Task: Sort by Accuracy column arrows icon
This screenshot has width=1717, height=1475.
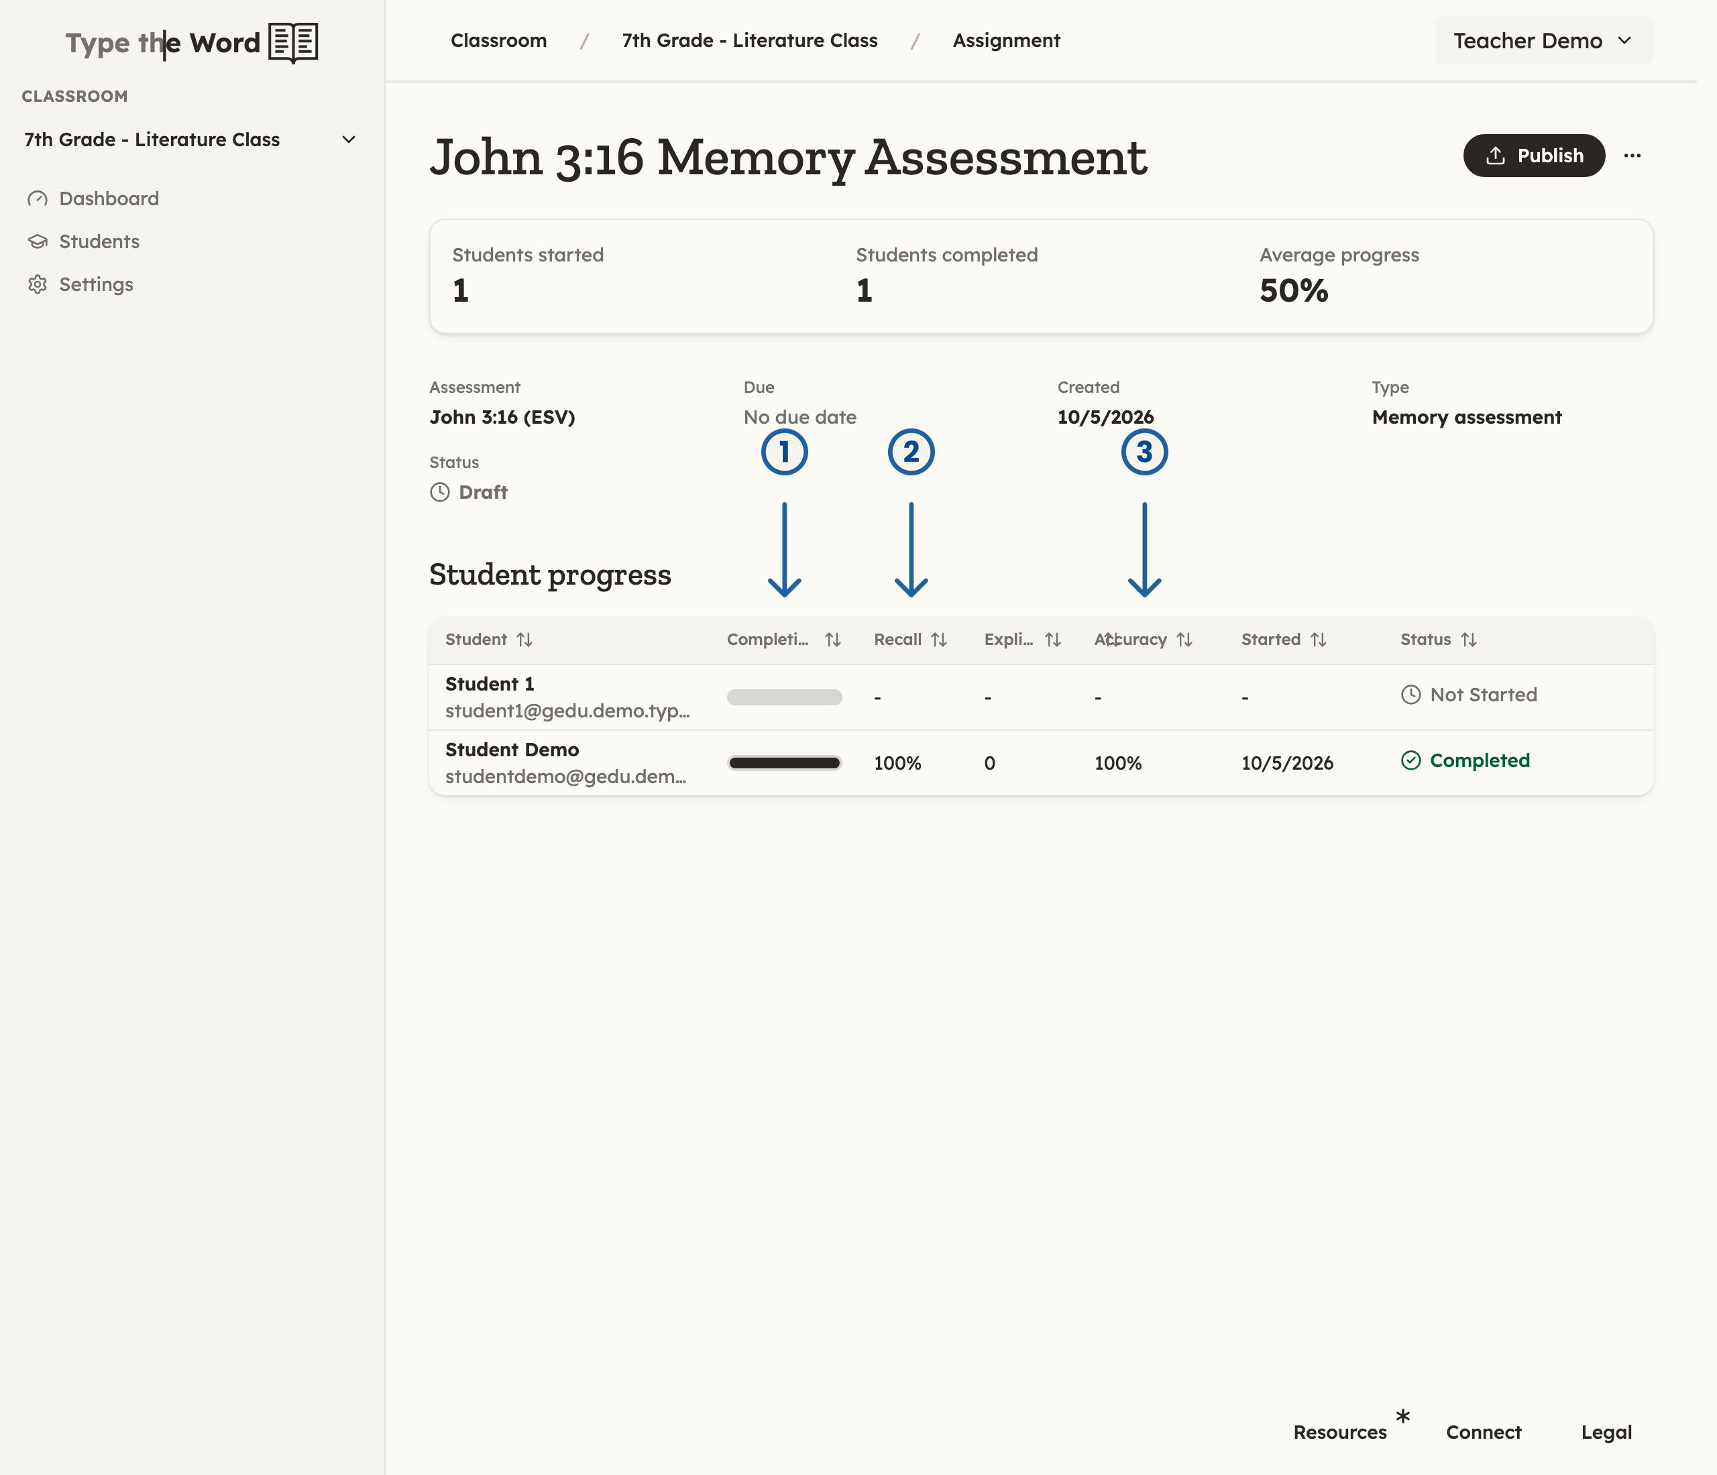Action: click(x=1185, y=640)
